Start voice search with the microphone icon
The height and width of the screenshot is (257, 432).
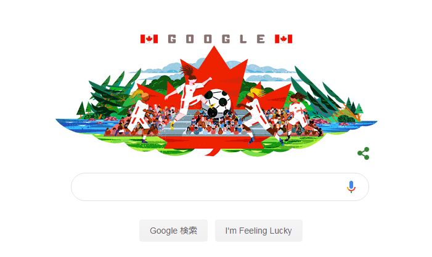351,187
